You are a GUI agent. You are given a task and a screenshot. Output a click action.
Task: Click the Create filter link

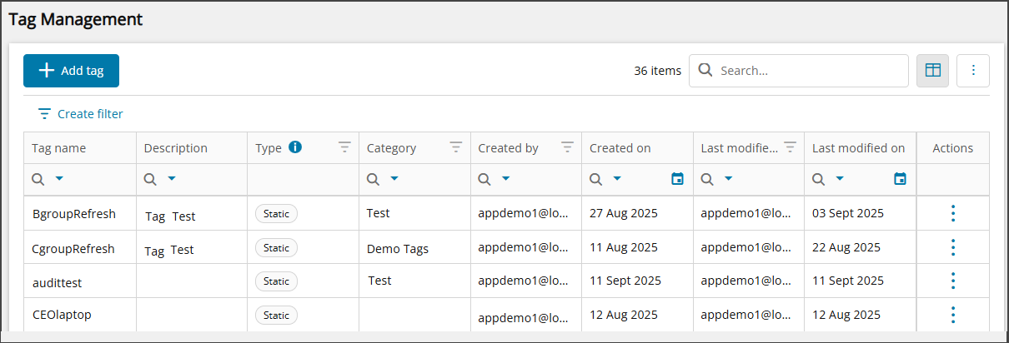point(81,114)
